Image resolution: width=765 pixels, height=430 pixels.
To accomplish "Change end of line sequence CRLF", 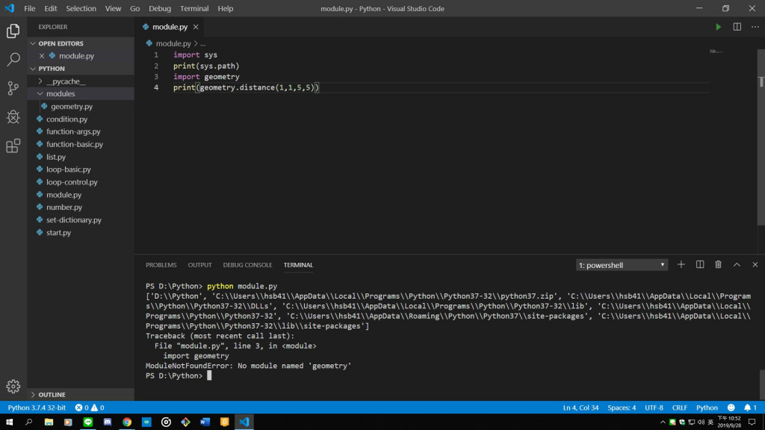I will pyautogui.click(x=680, y=408).
